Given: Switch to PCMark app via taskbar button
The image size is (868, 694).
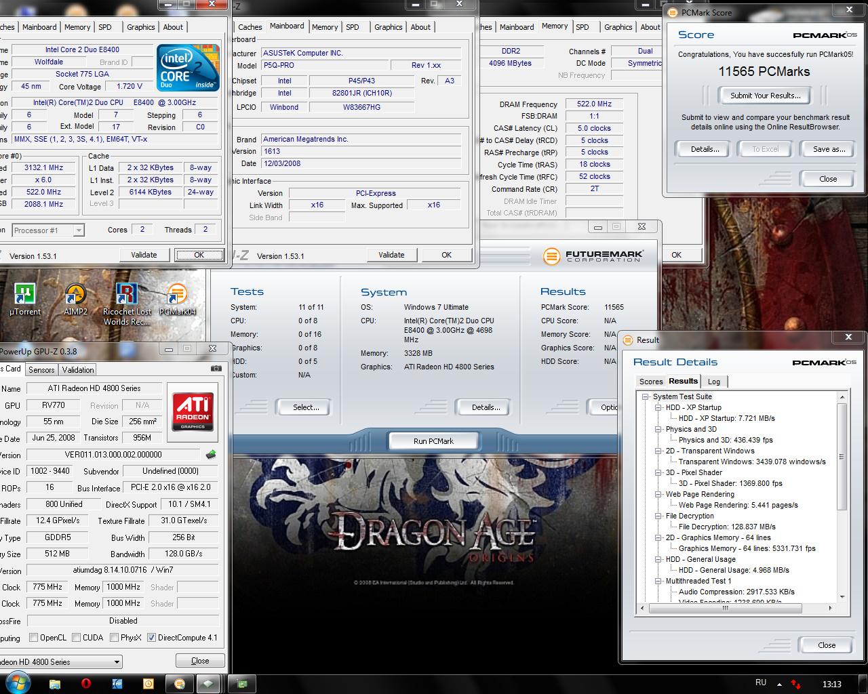Looking at the screenshot, I should [180, 683].
